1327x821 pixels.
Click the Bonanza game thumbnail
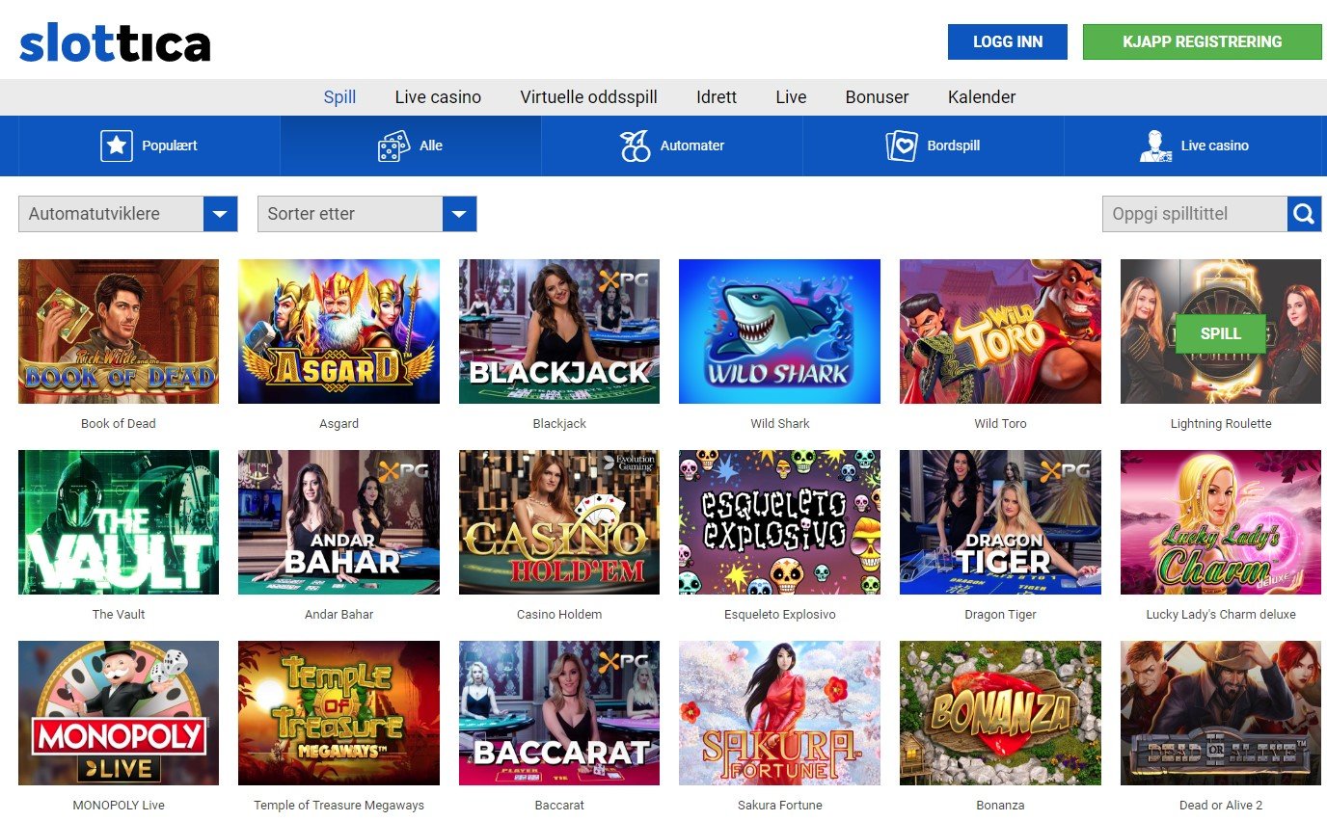pos(999,713)
